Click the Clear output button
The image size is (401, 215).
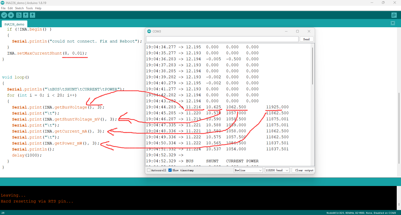pyautogui.click(x=304, y=170)
